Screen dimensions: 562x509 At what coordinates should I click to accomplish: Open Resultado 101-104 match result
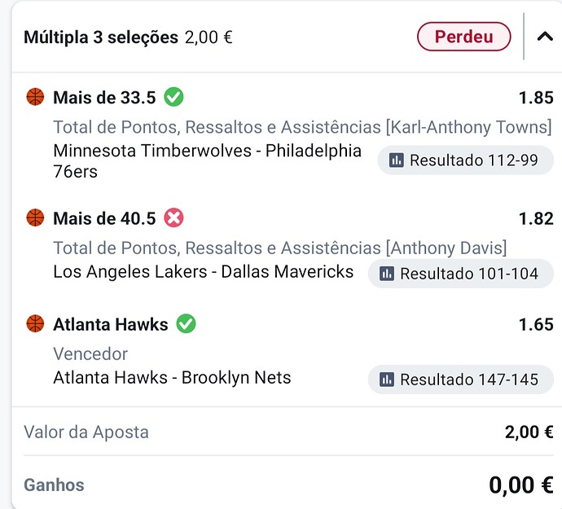pyautogui.click(x=461, y=274)
